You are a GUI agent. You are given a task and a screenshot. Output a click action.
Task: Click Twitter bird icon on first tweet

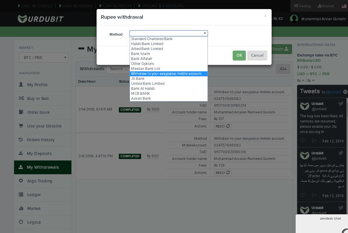tap(341, 103)
